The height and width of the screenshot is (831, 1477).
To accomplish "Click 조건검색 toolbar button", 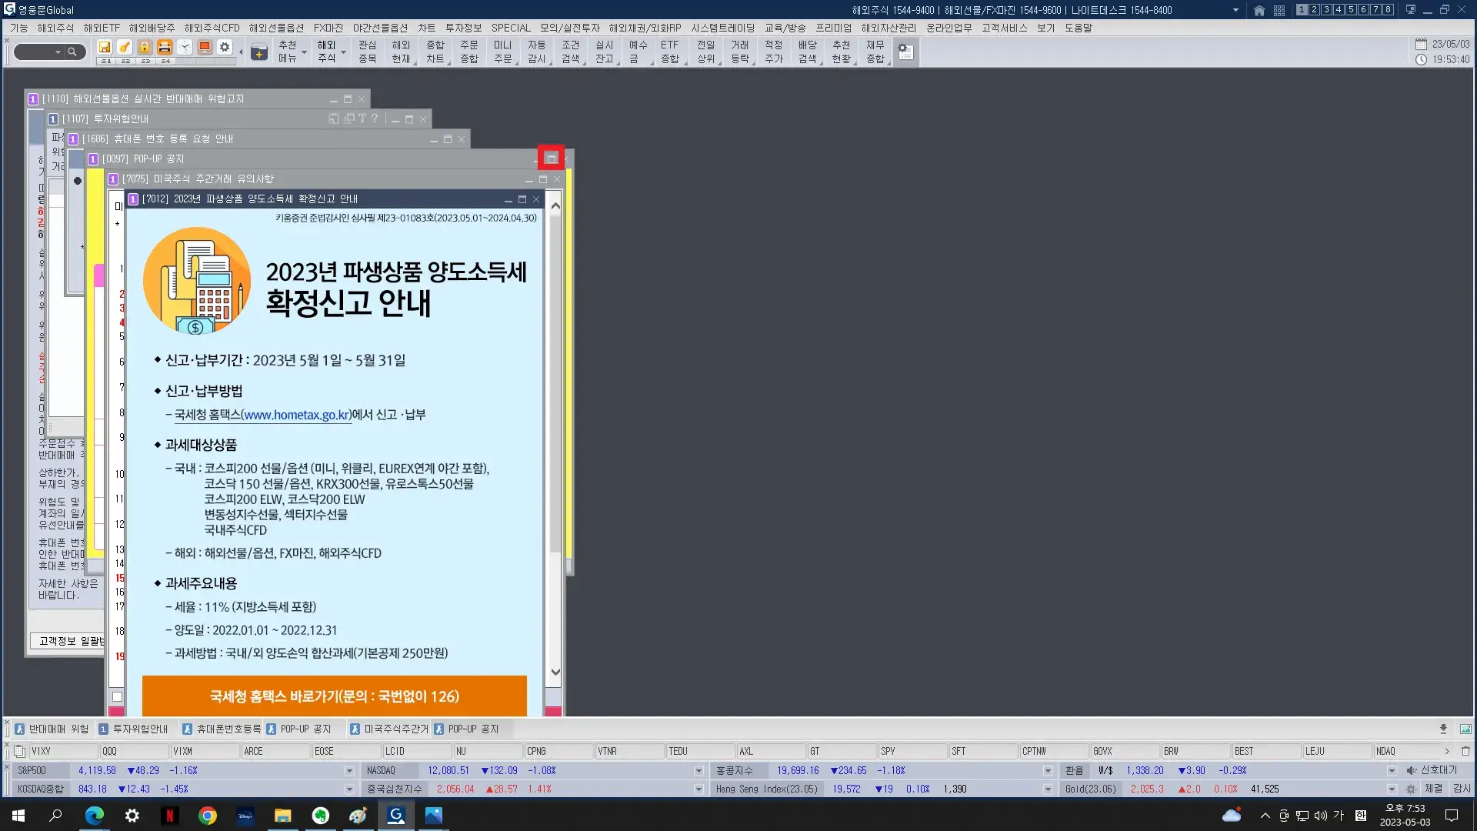I will pyautogui.click(x=571, y=52).
